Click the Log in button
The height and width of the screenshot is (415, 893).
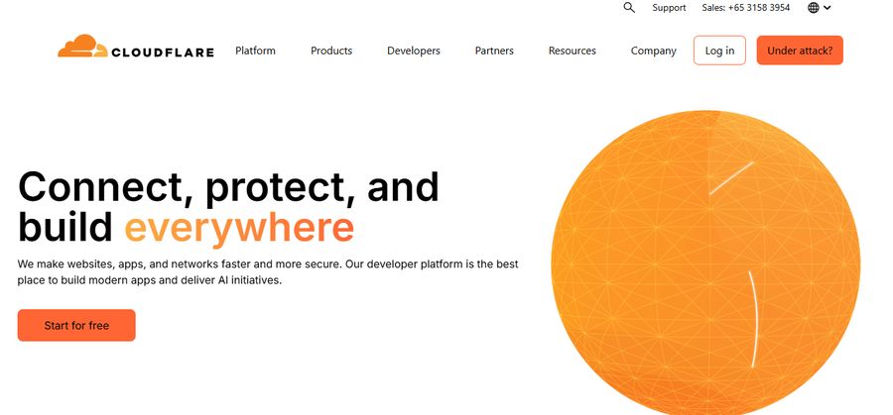coord(720,51)
